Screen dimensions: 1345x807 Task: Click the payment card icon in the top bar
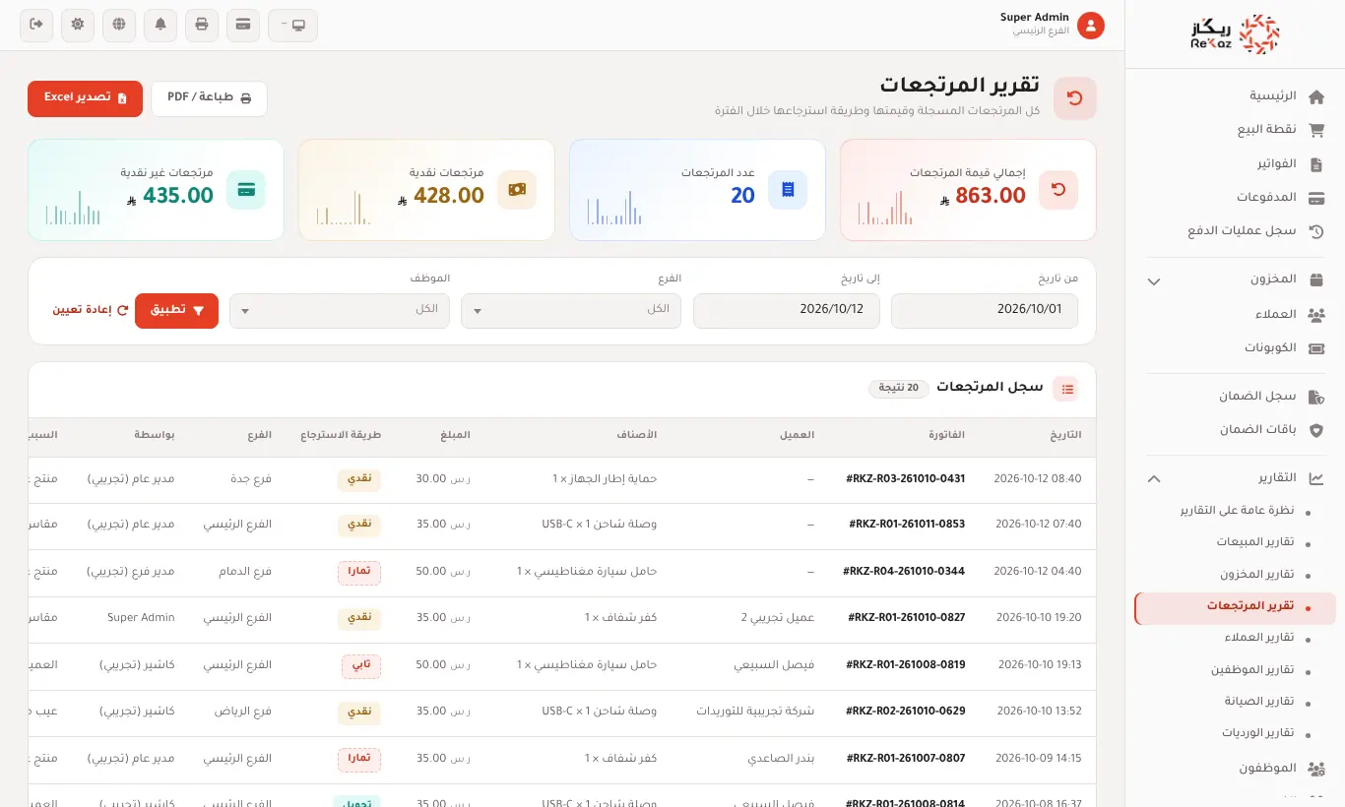(x=243, y=25)
